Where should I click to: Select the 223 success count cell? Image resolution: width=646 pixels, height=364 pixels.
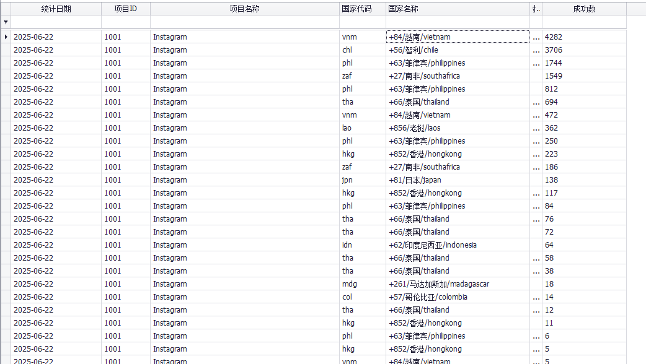pyautogui.click(x=584, y=154)
